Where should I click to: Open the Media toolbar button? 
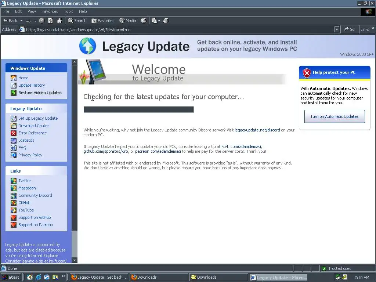[x=128, y=21]
